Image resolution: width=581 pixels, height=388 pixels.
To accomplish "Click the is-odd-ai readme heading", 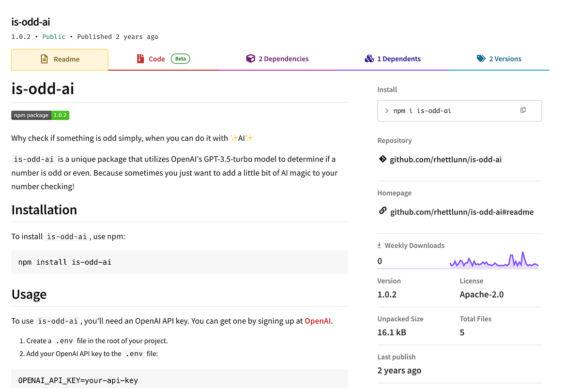I will coord(43,89).
